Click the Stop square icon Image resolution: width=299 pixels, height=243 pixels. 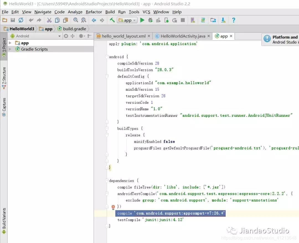coord(183,20)
